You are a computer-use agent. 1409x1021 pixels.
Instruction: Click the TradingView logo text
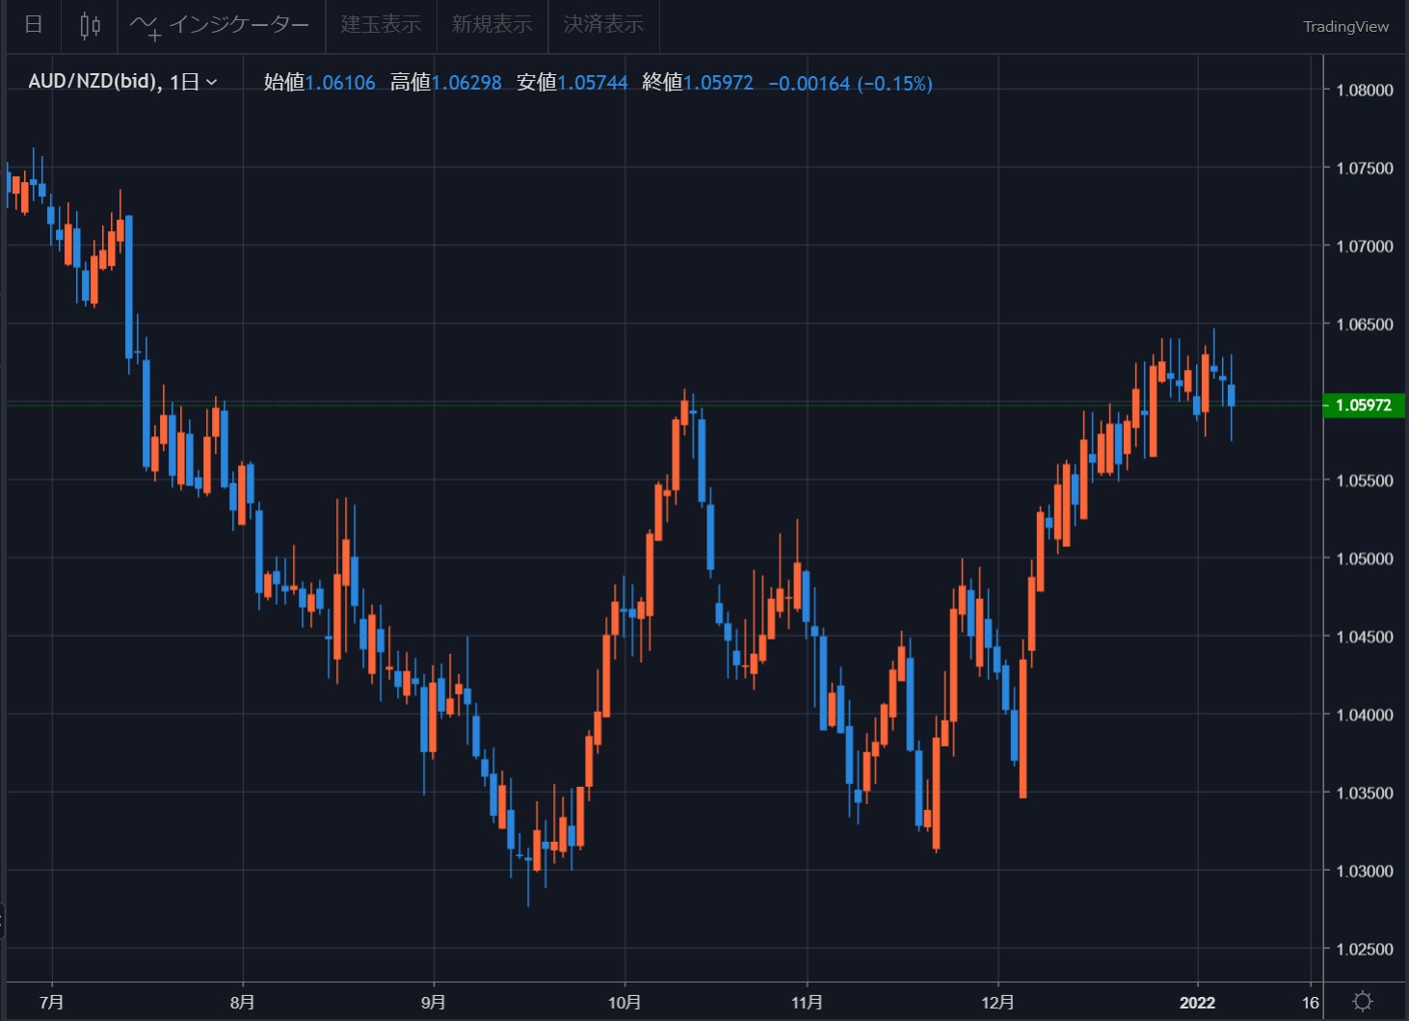(1346, 26)
